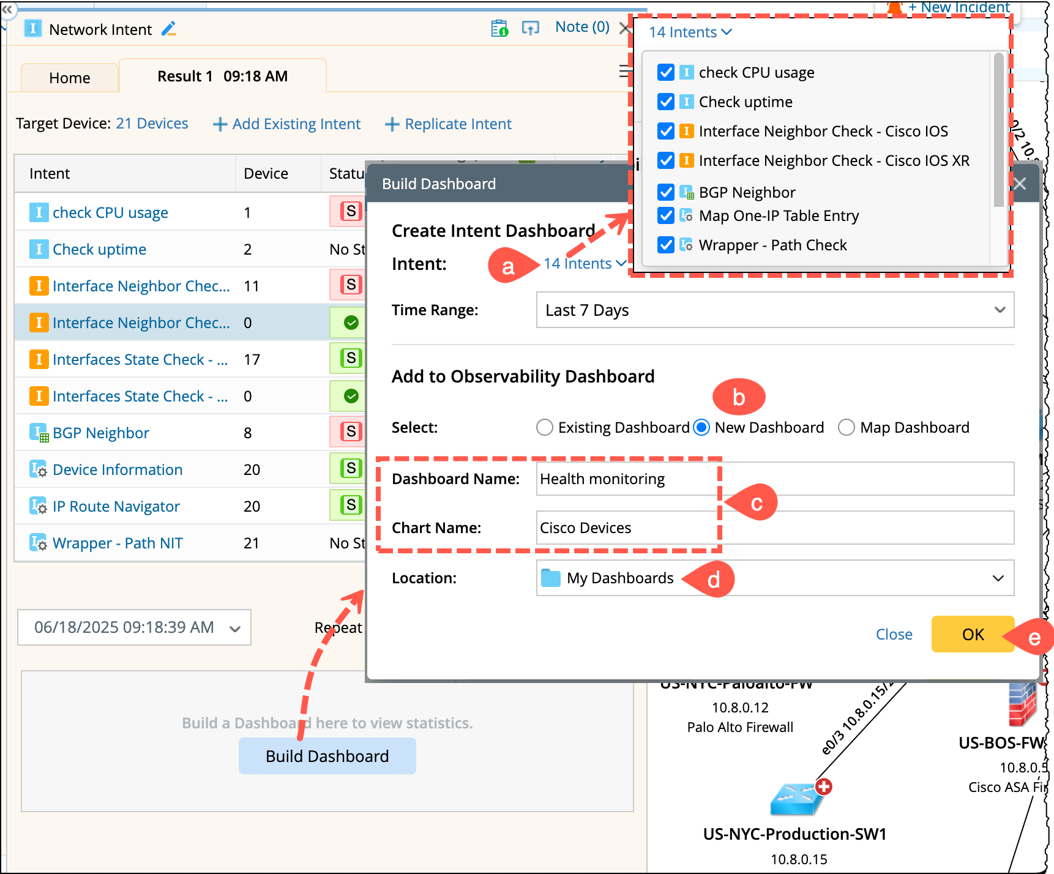Click the intent list popup scrollbar
1054x874 pixels.
coord(999,130)
